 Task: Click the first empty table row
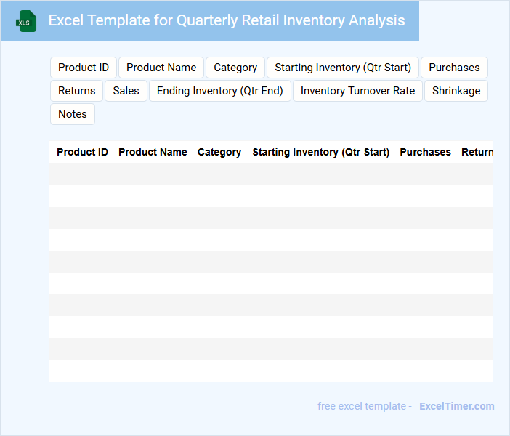[270, 174]
